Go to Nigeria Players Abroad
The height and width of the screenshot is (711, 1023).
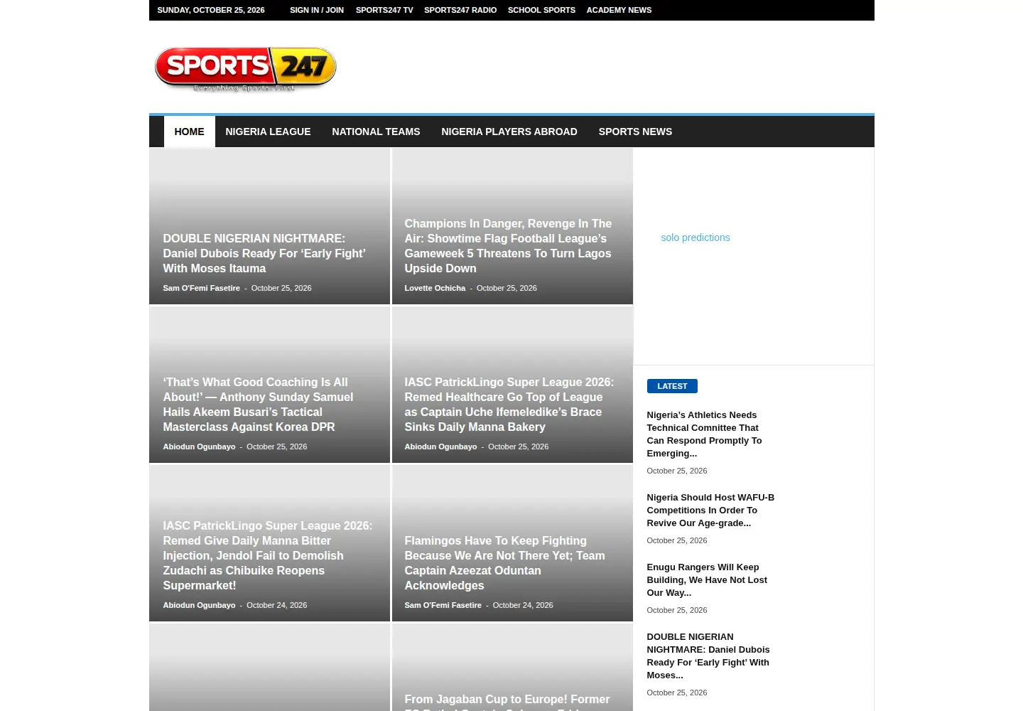[x=509, y=132]
